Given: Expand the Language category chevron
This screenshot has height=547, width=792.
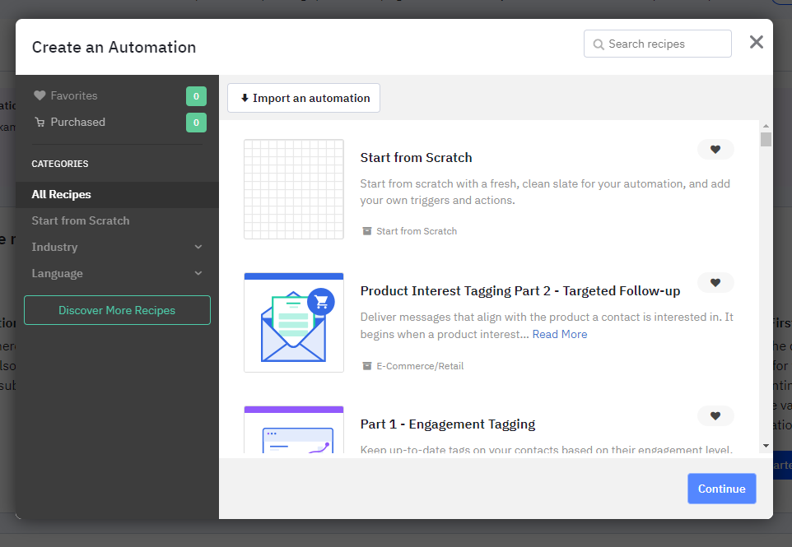Looking at the screenshot, I should click(x=198, y=273).
